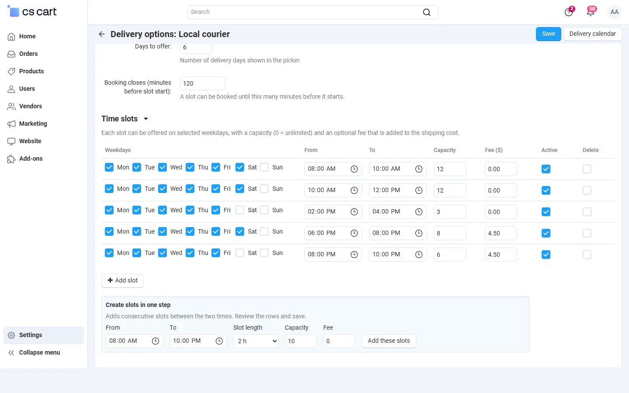Screen dimensions: 629x393
Task: Open Settings in the sidebar
Action: (x=44, y=335)
